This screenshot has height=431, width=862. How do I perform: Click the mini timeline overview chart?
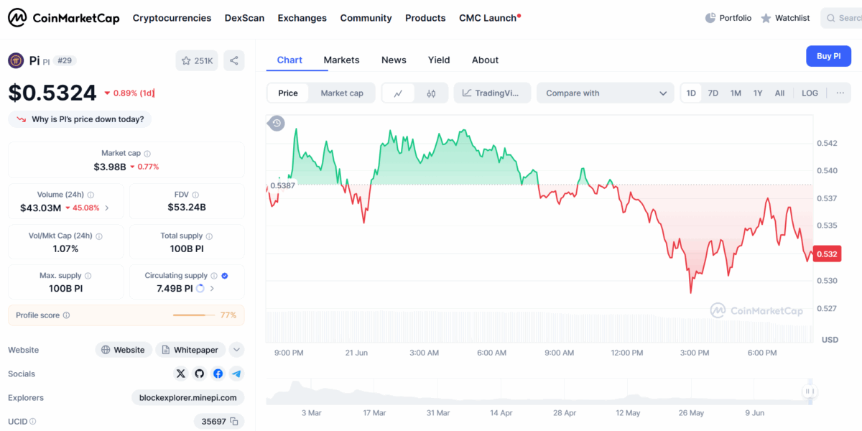pos(540,391)
